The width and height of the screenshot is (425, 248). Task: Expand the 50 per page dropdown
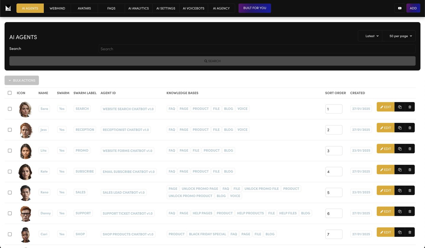[x=400, y=36]
